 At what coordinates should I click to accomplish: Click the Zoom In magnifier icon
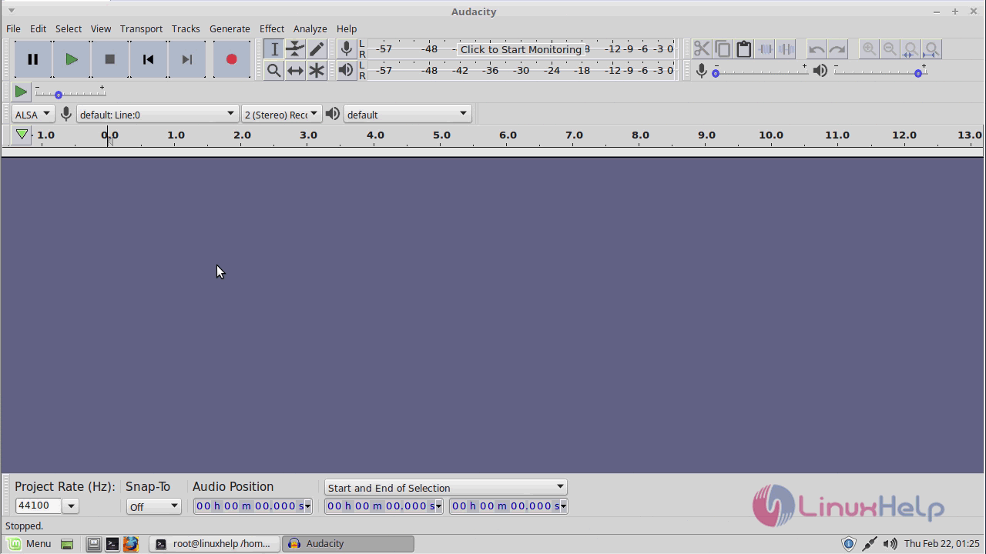(869, 49)
